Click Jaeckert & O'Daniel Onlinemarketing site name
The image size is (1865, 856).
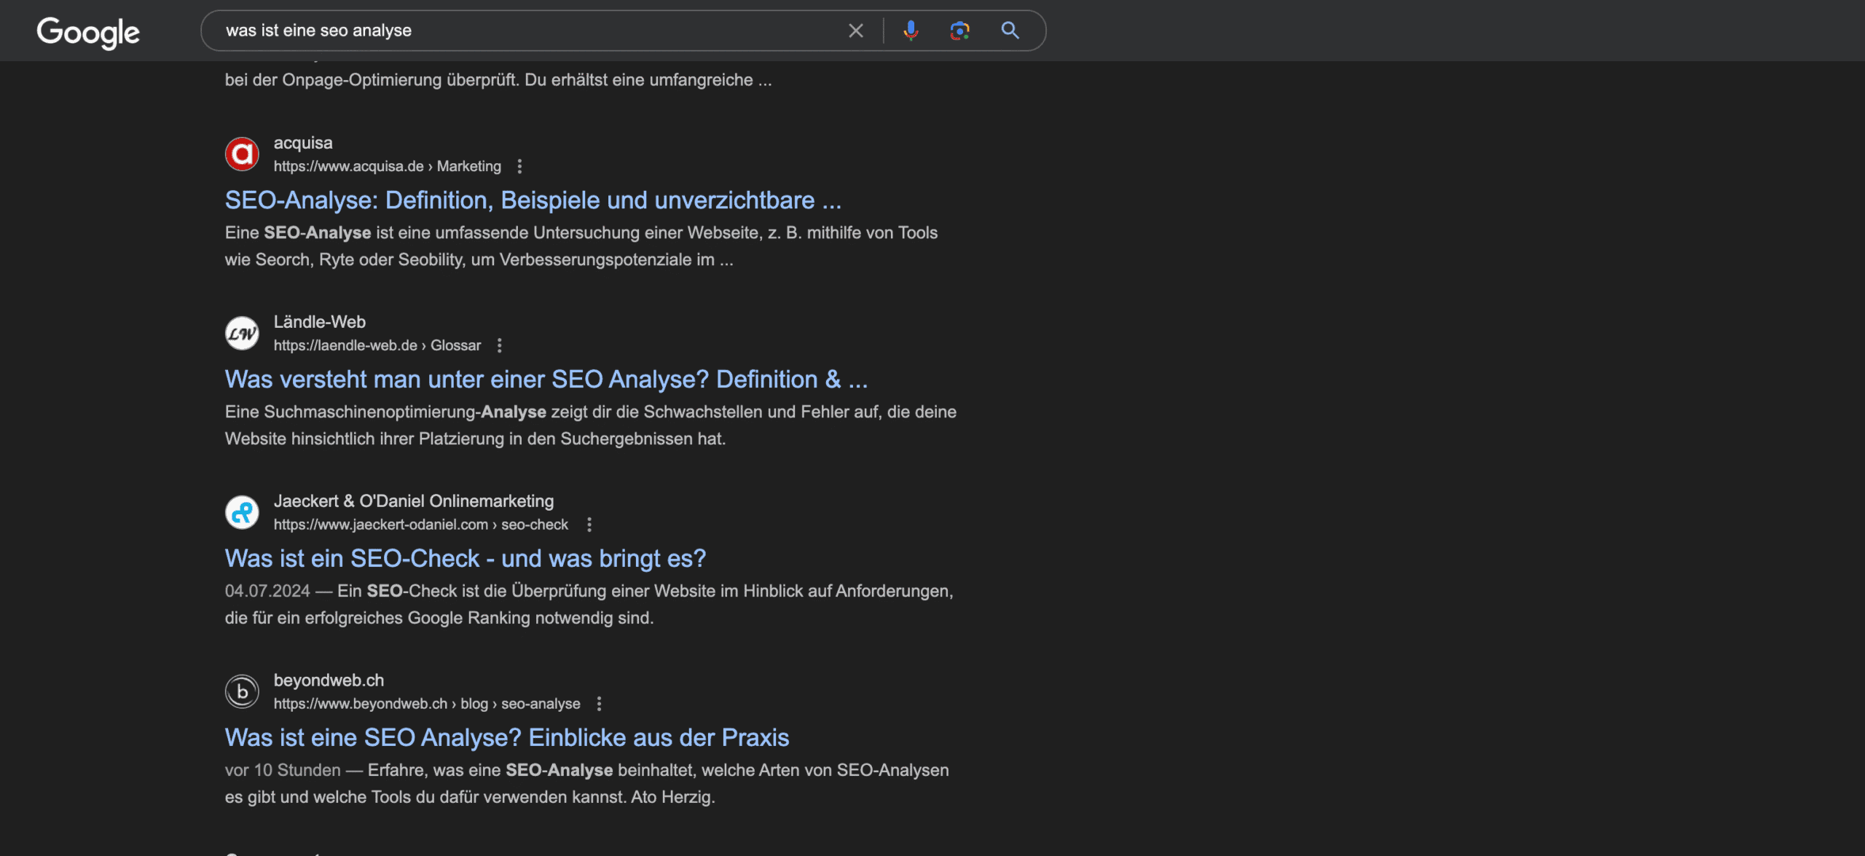pos(414,501)
